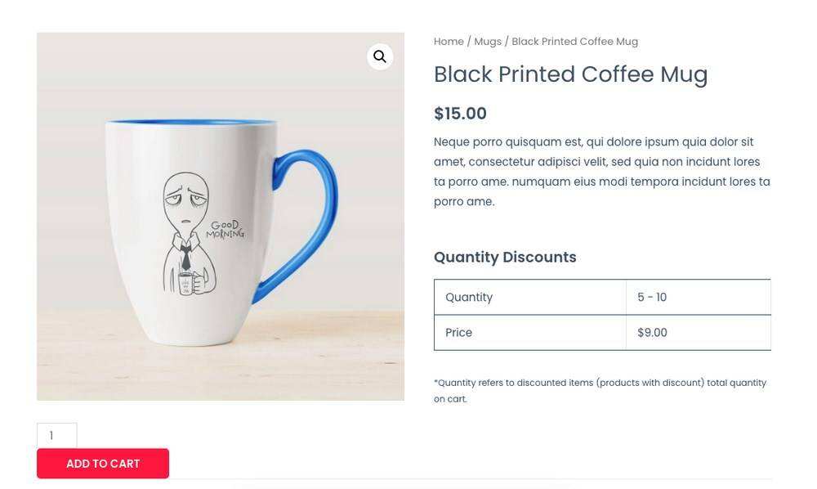Click the "Good Morning" text on the mug

coord(225,230)
